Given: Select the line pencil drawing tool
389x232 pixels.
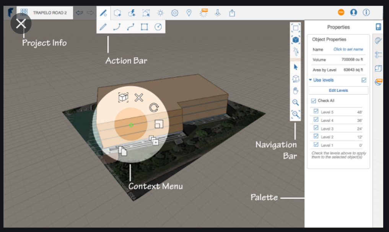Looking at the screenshot, I should coord(103,26).
